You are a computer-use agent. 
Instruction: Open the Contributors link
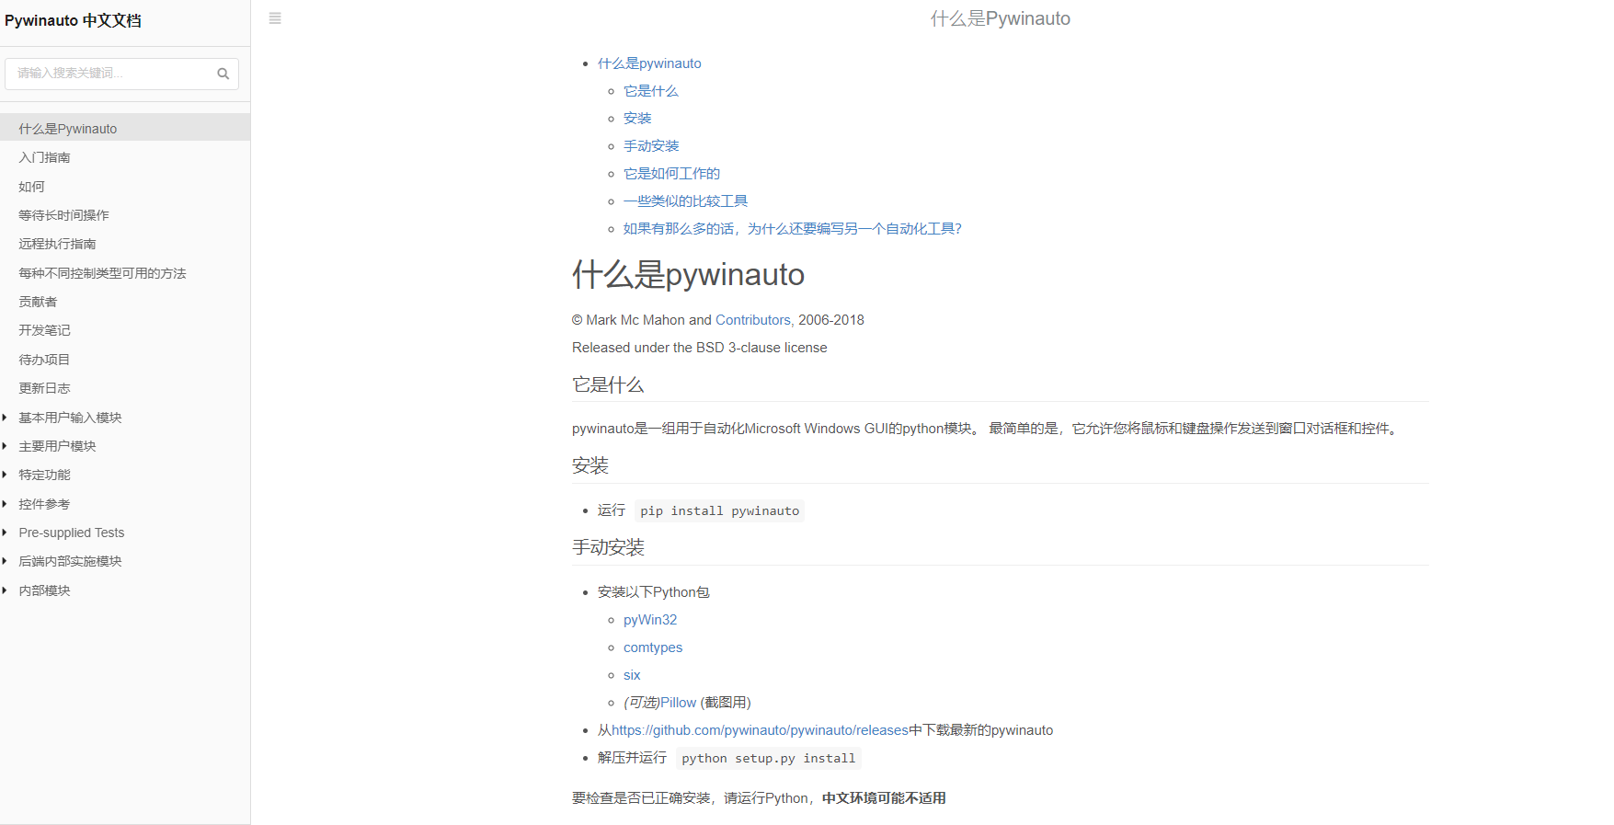pos(754,320)
